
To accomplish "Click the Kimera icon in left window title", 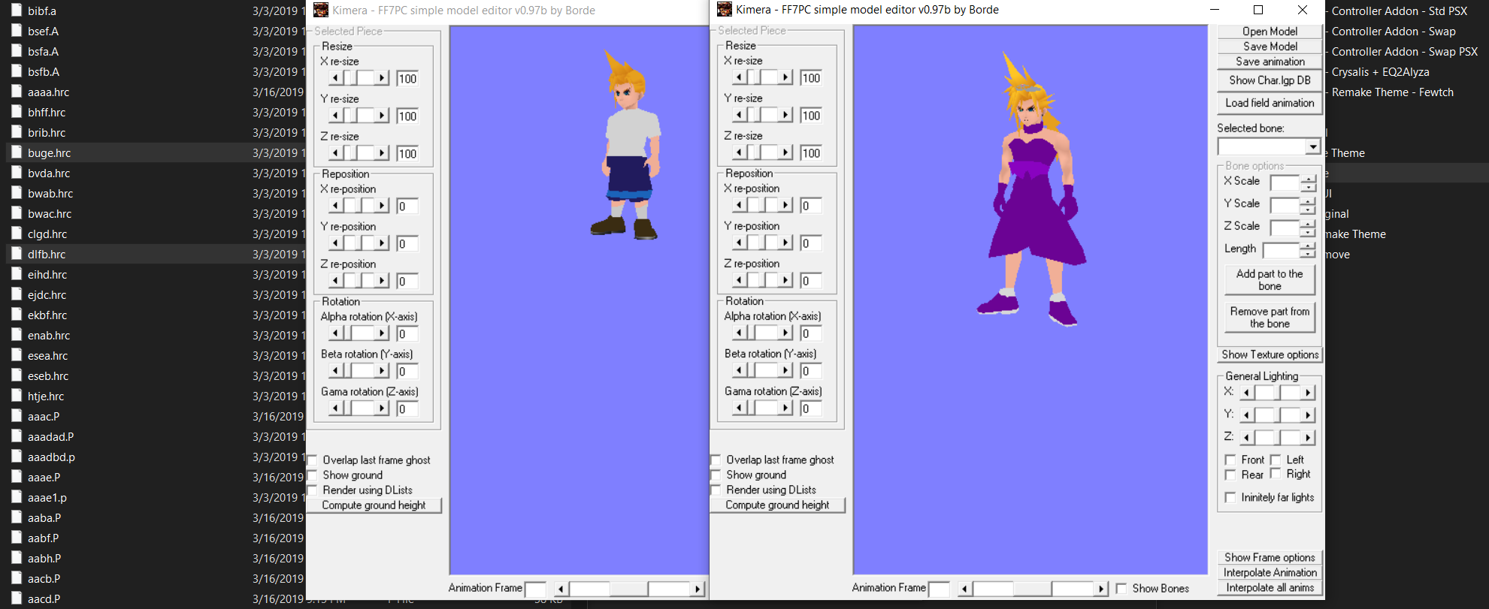I will pyautogui.click(x=321, y=10).
